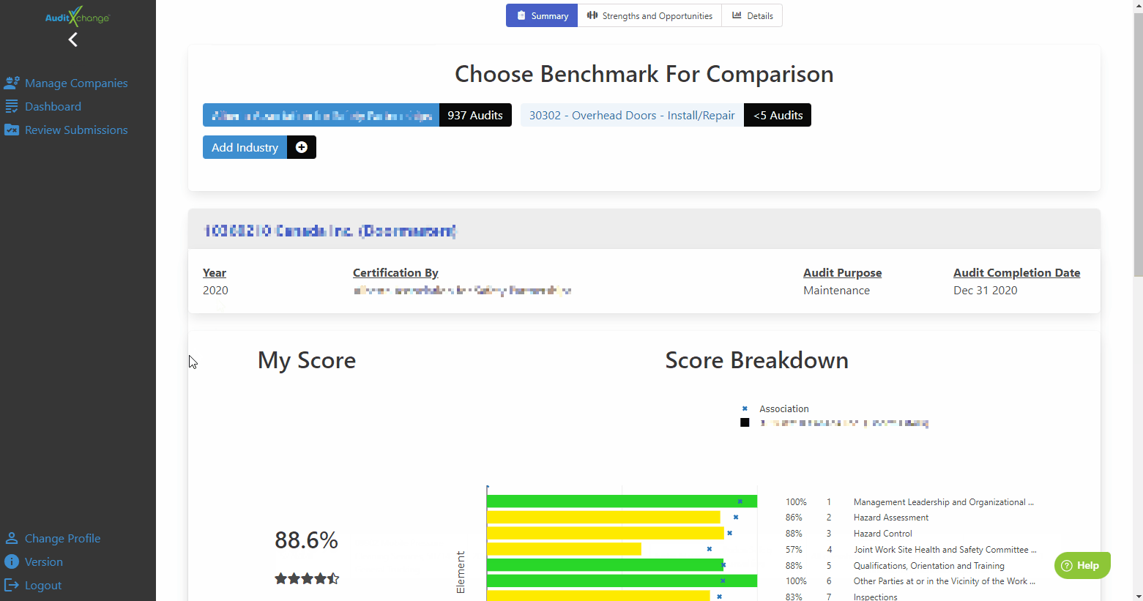The height and width of the screenshot is (601, 1143).
Task: Click the Qualifications, Orientation and Training bar
Action: [606, 565]
